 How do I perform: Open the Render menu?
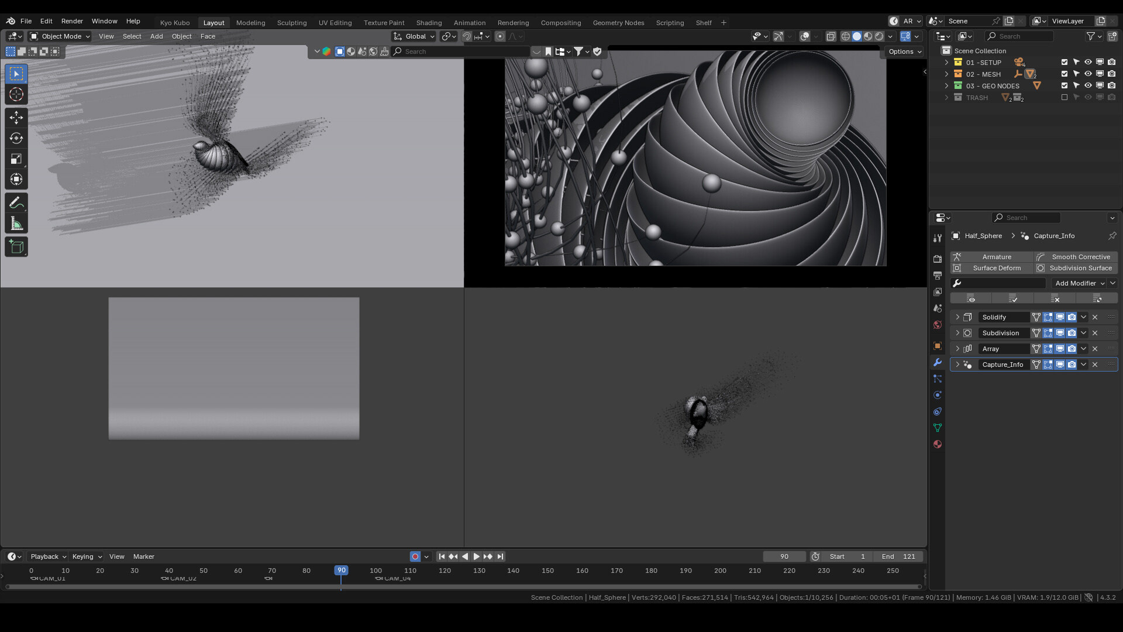tap(72, 21)
